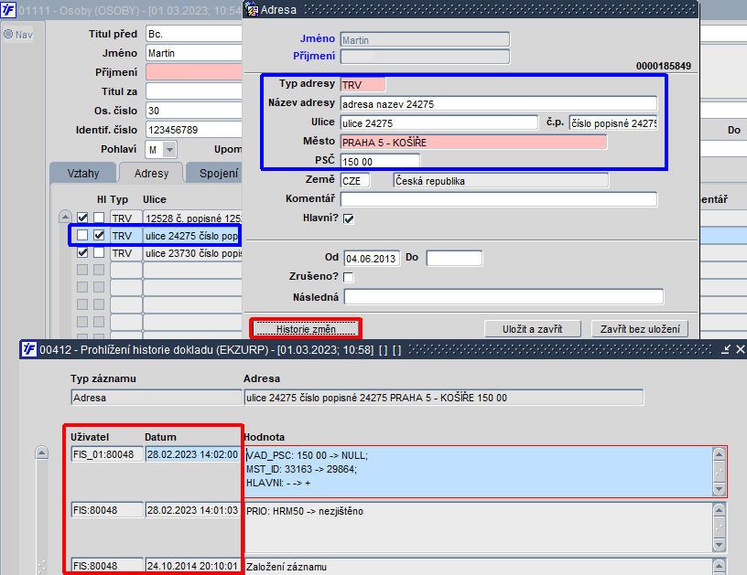Click the Název adresy field
747x575 pixels.
(x=499, y=103)
